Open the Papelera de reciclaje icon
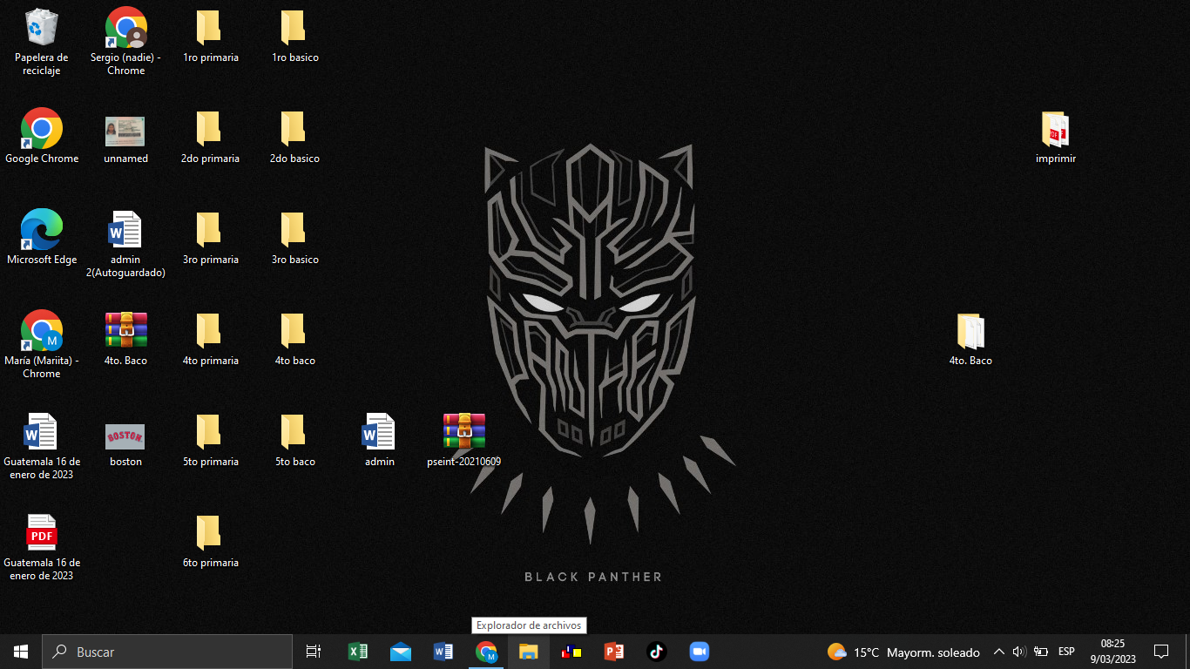Viewport: 1190px width, 669px height. [x=41, y=42]
